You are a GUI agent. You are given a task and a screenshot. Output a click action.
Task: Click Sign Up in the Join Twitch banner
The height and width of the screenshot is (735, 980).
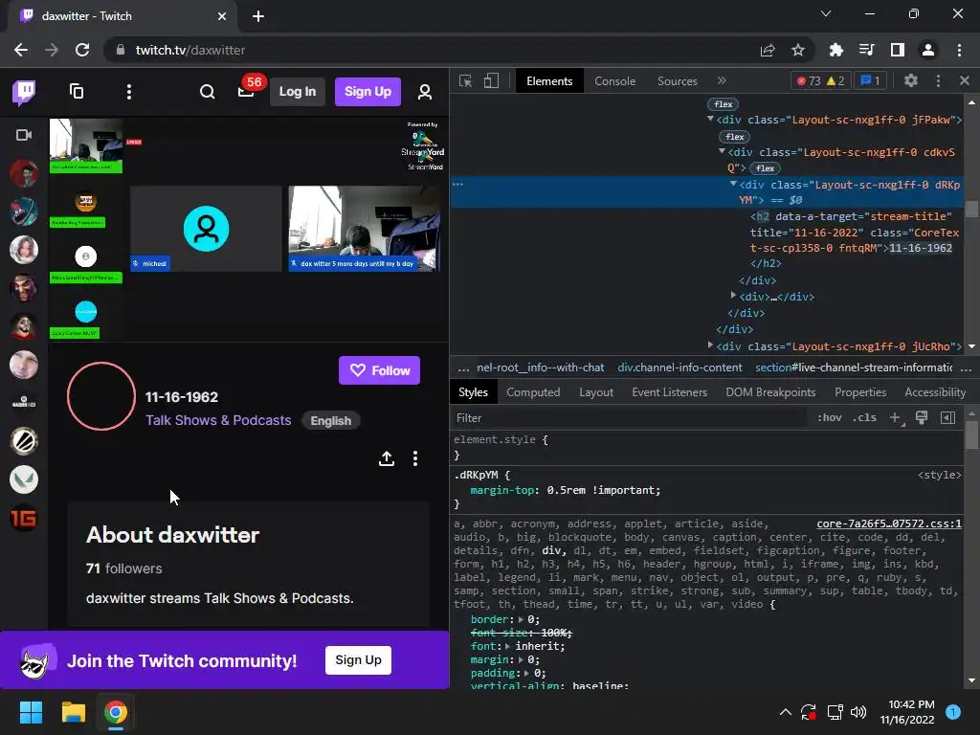358,660
